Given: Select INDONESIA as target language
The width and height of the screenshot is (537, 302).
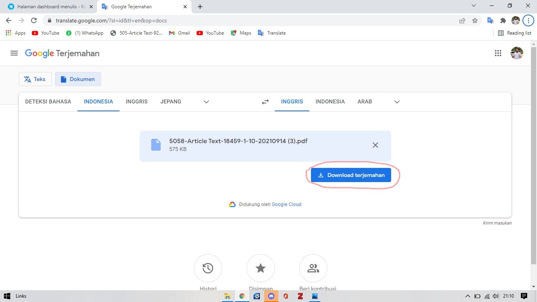Looking at the screenshot, I should click(x=330, y=101).
